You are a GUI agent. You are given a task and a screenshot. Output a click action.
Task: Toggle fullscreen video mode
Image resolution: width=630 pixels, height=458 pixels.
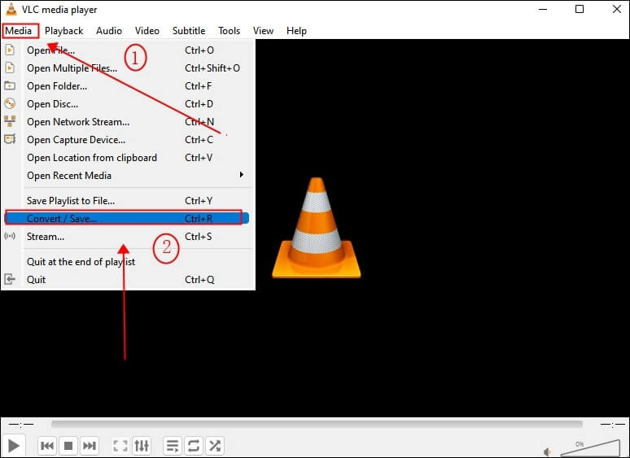point(120,446)
